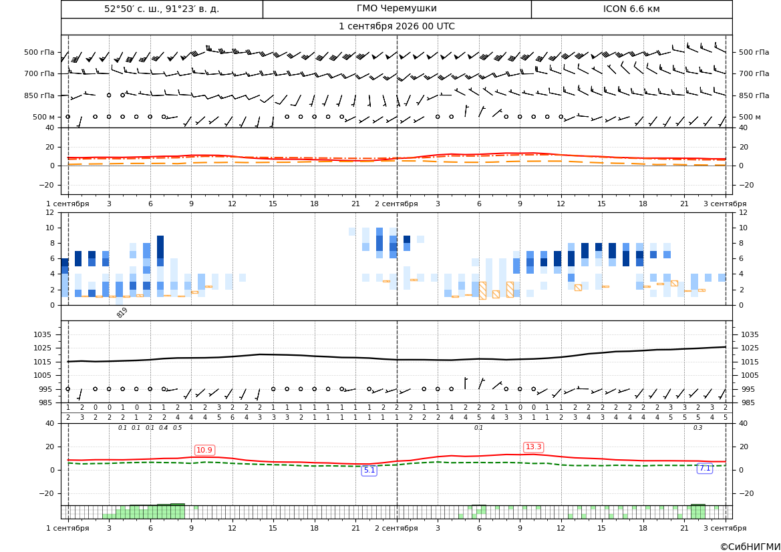Click the 13.3 red temperature maximum label

pos(533,447)
